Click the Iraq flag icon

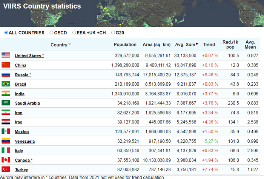(x=6, y=122)
